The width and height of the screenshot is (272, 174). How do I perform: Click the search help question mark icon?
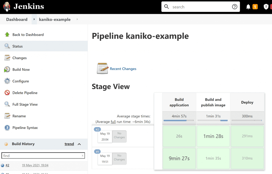coord(235,7)
